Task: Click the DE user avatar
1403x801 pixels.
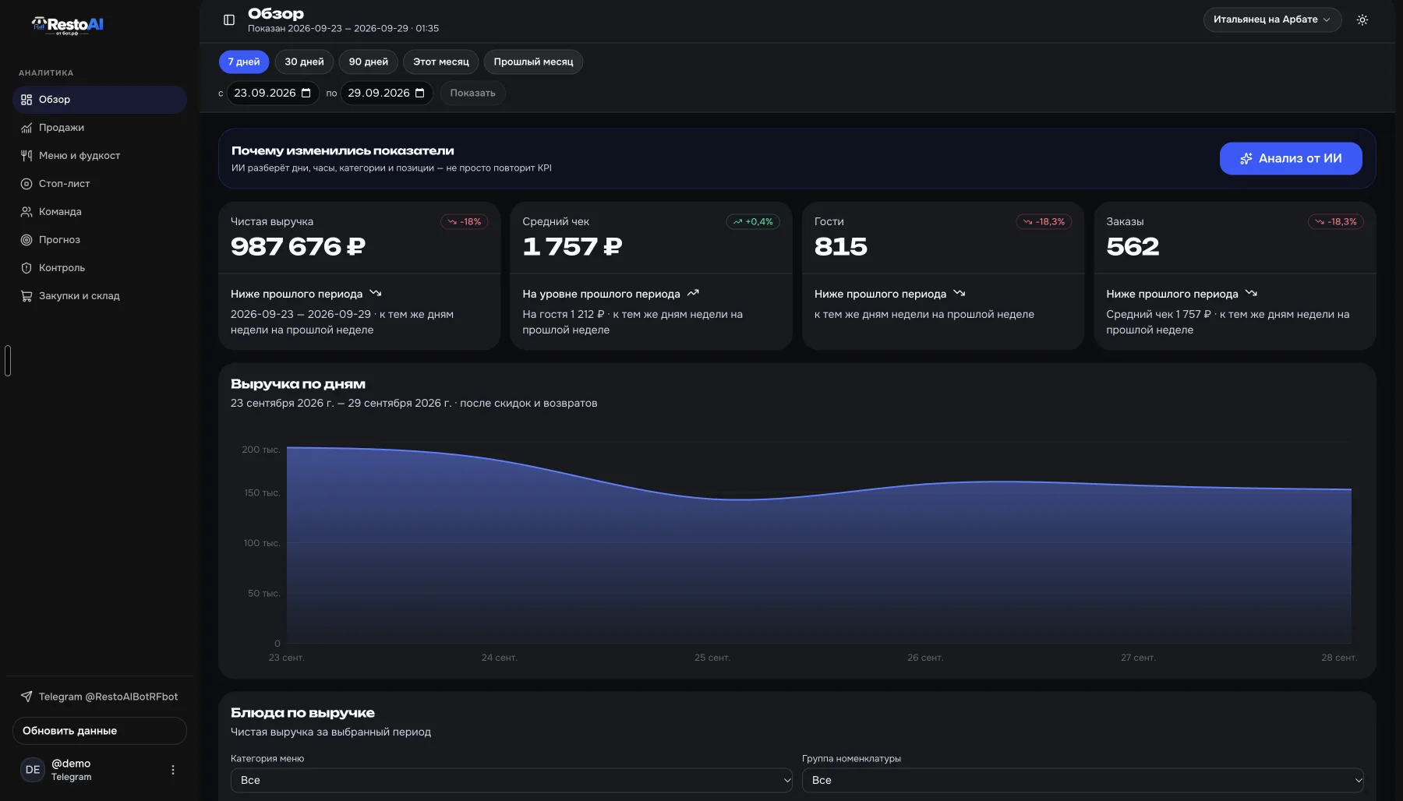Action: pyautogui.click(x=33, y=770)
